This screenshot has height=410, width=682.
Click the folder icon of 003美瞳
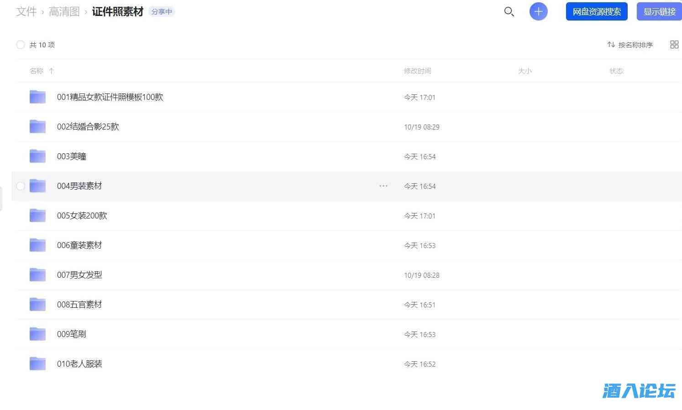tap(37, 156)
